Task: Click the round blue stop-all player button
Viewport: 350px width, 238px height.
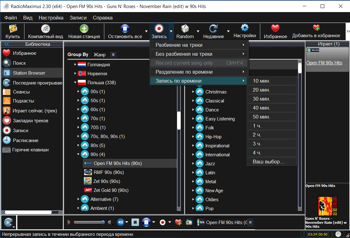Action: tap(146, 223)
